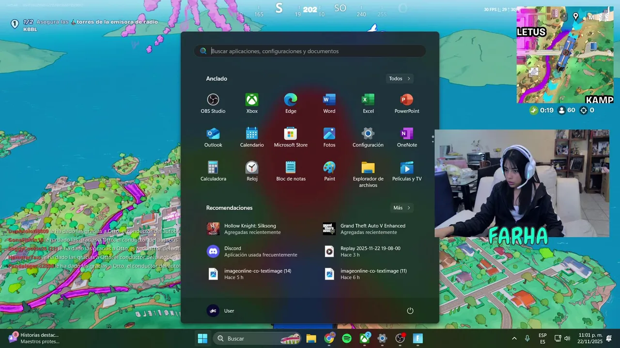Open recommended Hollow Knight: Silksong

coord(252,229)
